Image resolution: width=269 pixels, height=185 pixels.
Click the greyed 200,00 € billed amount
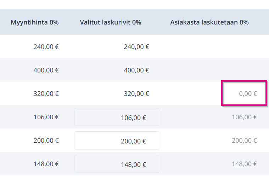point(244,141)
